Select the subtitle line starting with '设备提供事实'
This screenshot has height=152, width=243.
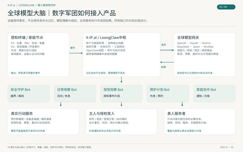[x=78, y=21]
